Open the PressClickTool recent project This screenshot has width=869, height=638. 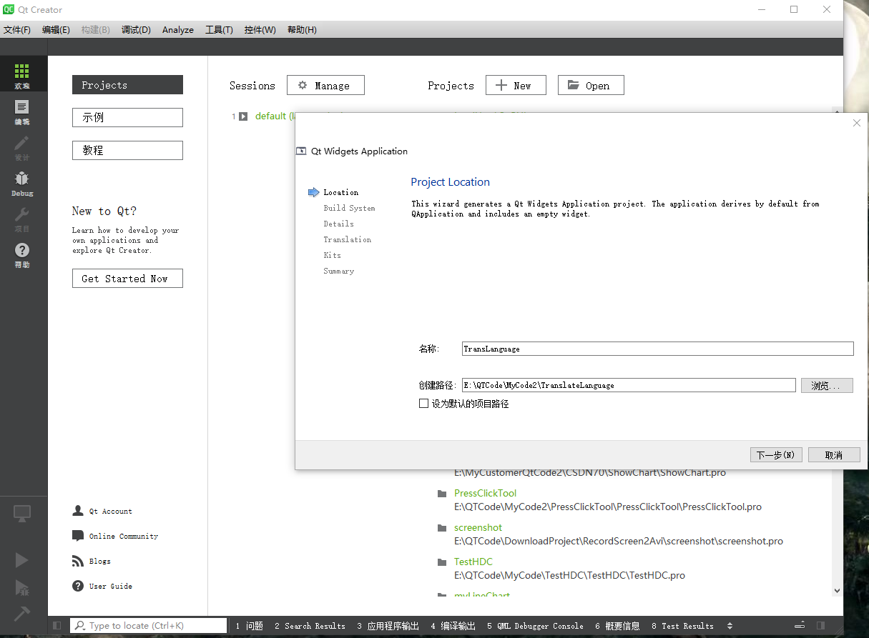click(485, 494)
